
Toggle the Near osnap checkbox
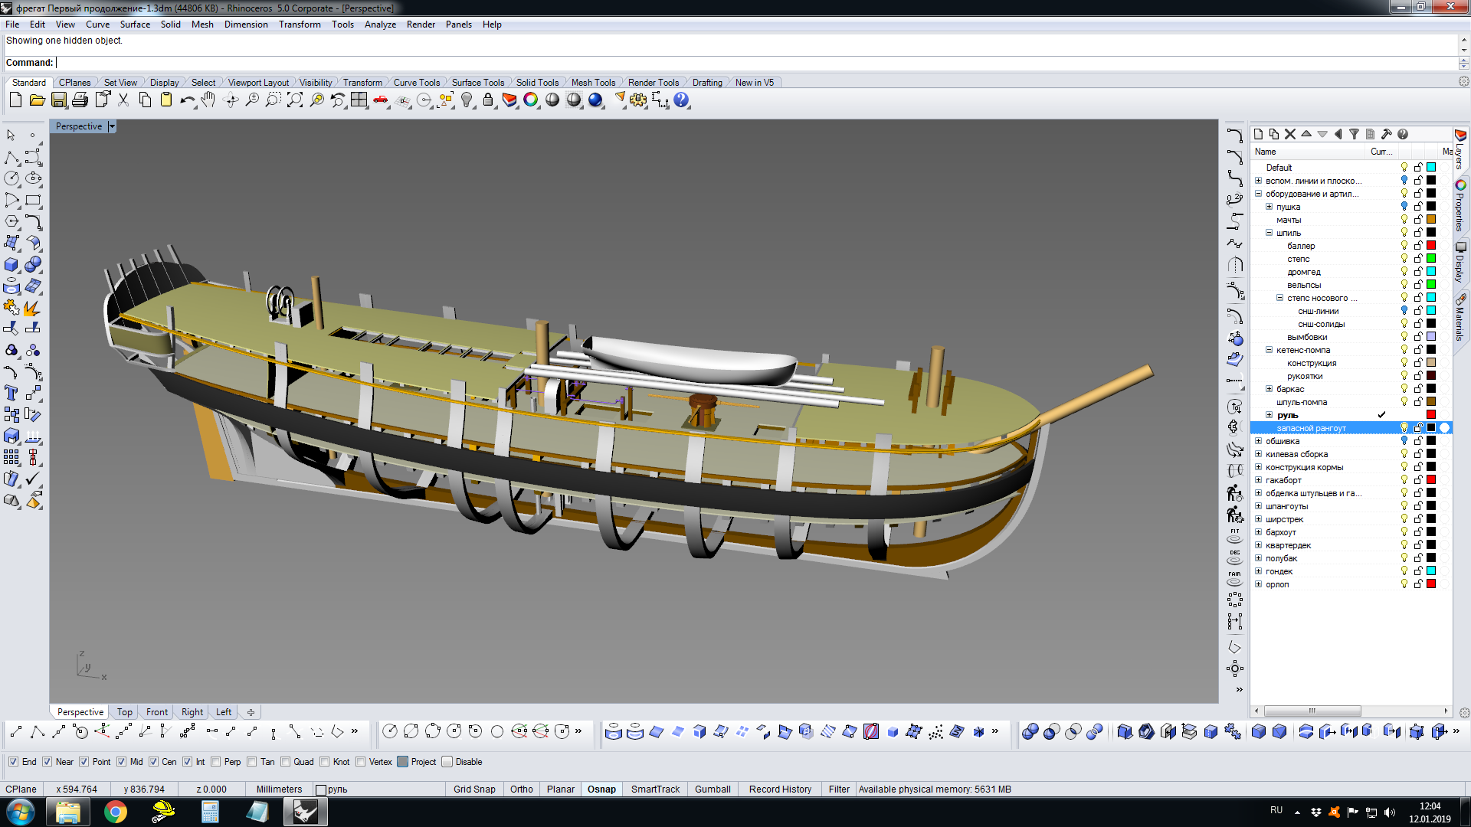48,762
